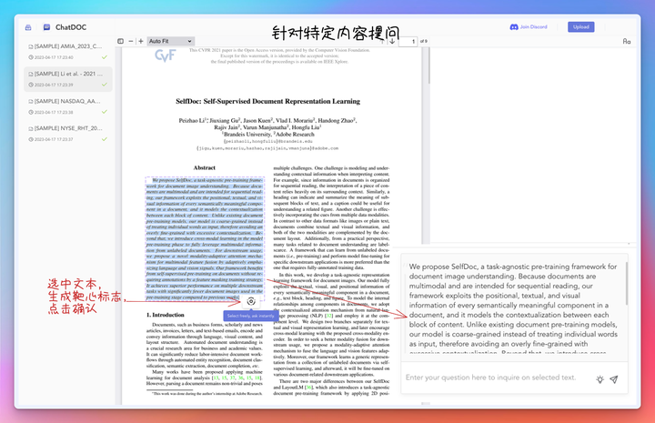The width and height of the screenshot is (655, 423).
Task: Click the "of 9" page count label
Action: tap(424, 41)
